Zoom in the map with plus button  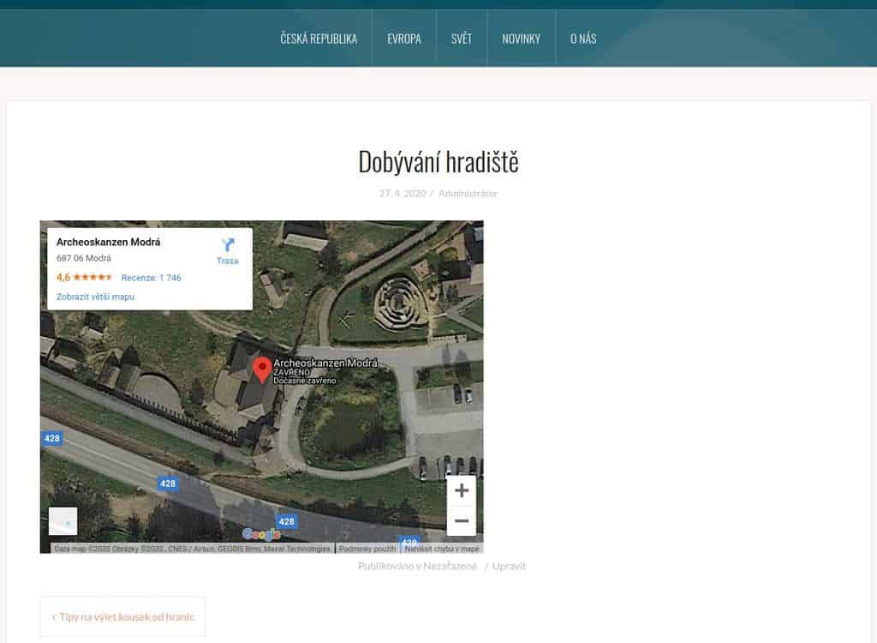click(462, 490)
